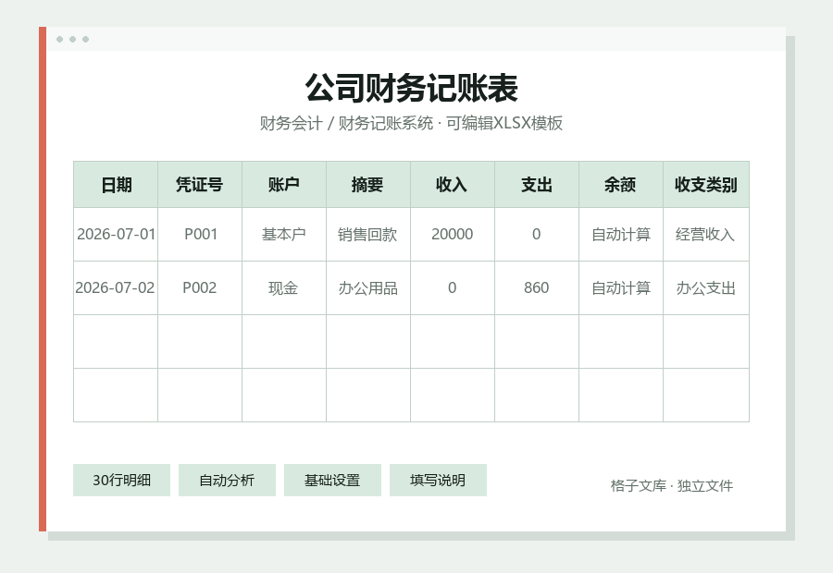Screen dimensions: 833x573
Task: Select the income cell 20000
Action: 453,235
